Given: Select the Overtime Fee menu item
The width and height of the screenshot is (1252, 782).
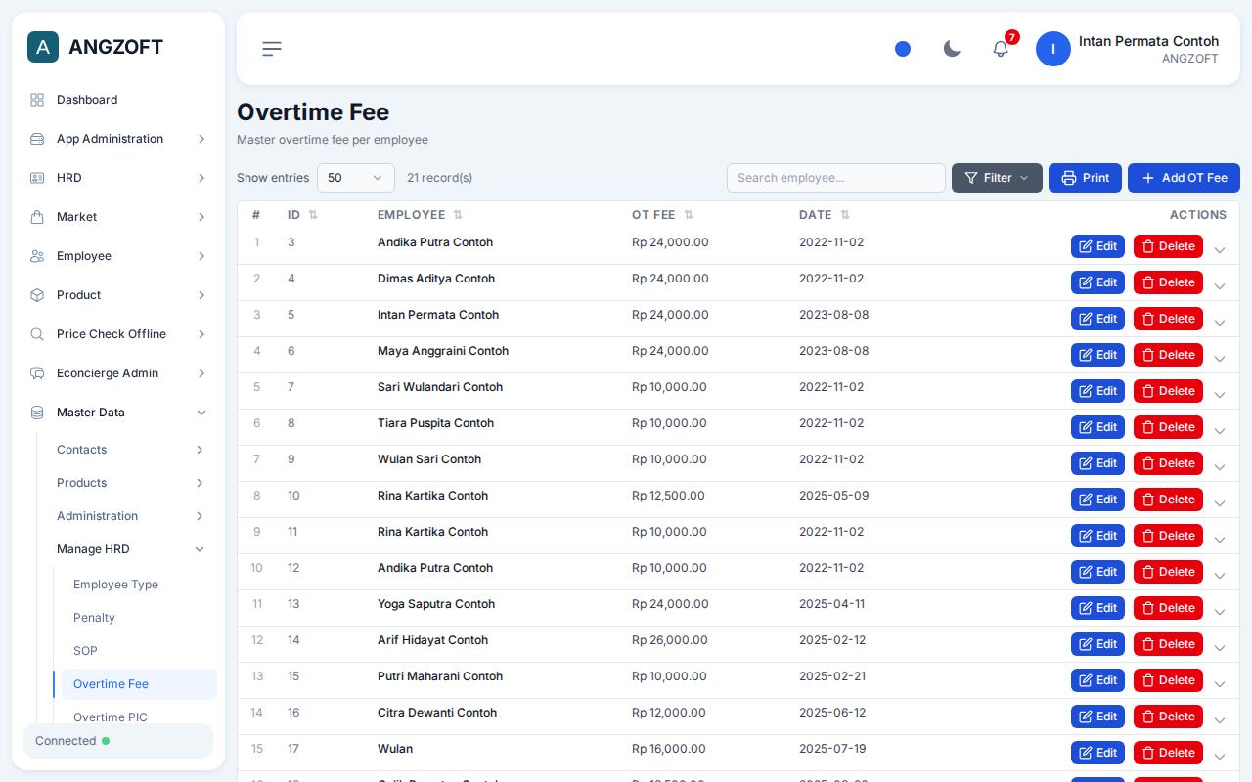Looking at the screenshot, I should click(139, 684).
